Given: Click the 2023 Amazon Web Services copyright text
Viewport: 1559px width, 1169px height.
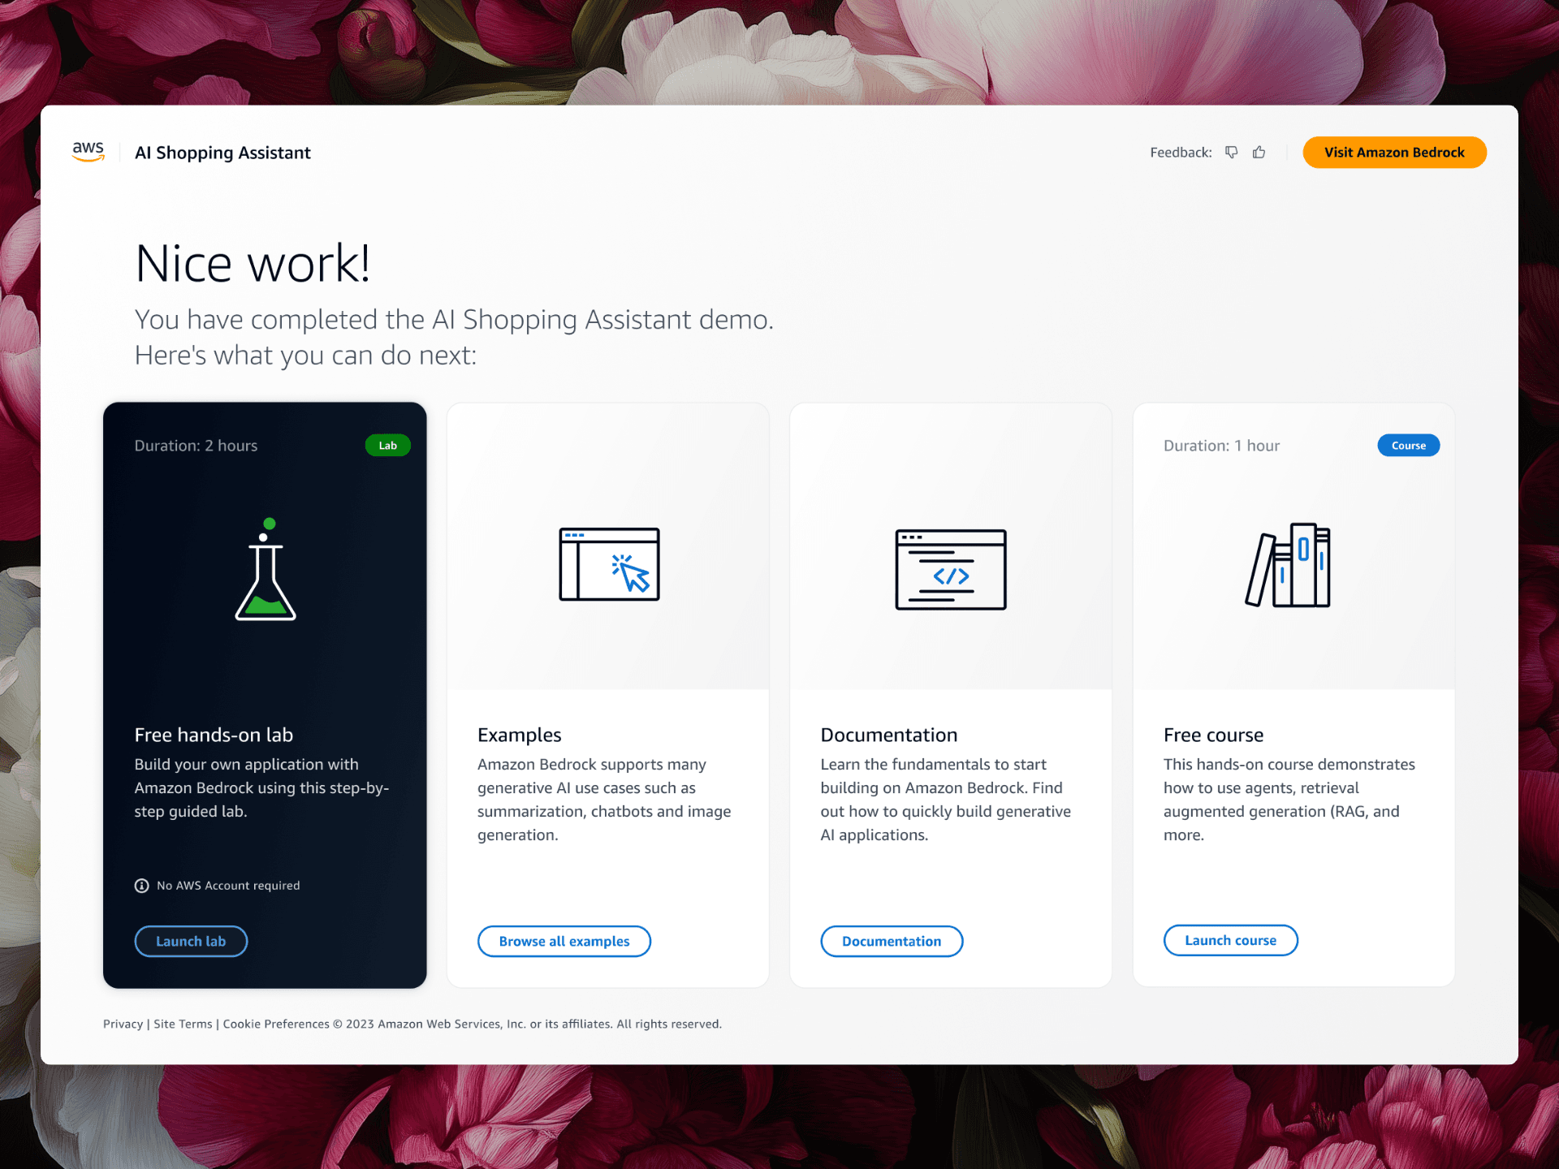Looking at the screenshot, I should (528, 1024).
